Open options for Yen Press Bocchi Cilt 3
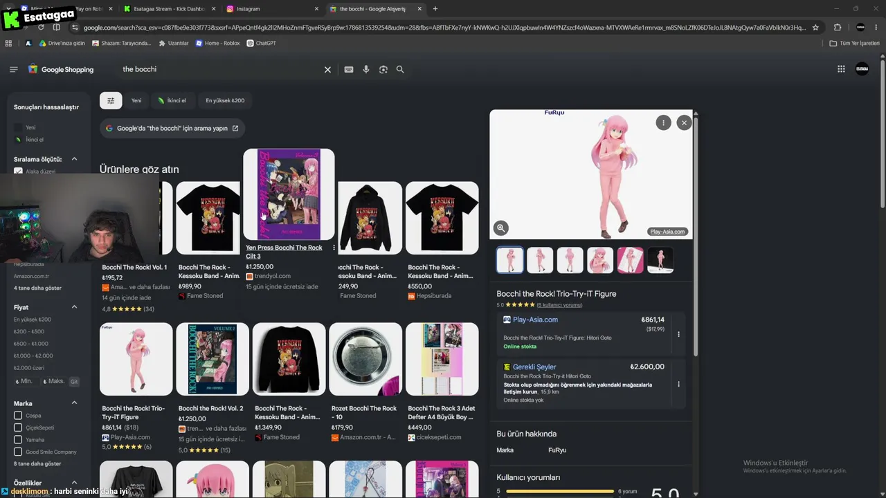The image size is (886, 498). pos(334,248)
